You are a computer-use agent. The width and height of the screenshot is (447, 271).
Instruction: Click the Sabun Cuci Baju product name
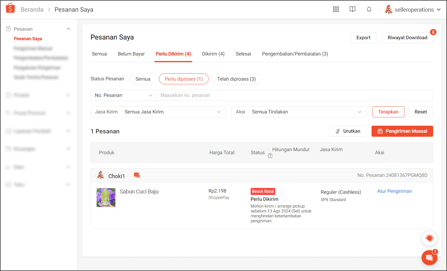(x=139, y=192)
